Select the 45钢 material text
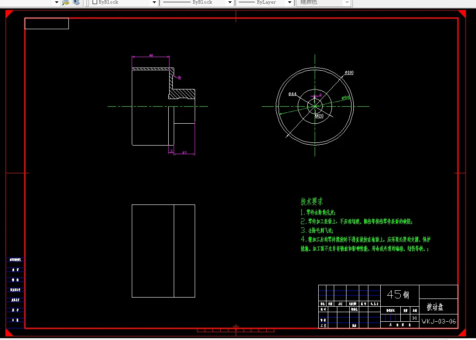This screenshot has height=340, width=476. tap(398, 294)
